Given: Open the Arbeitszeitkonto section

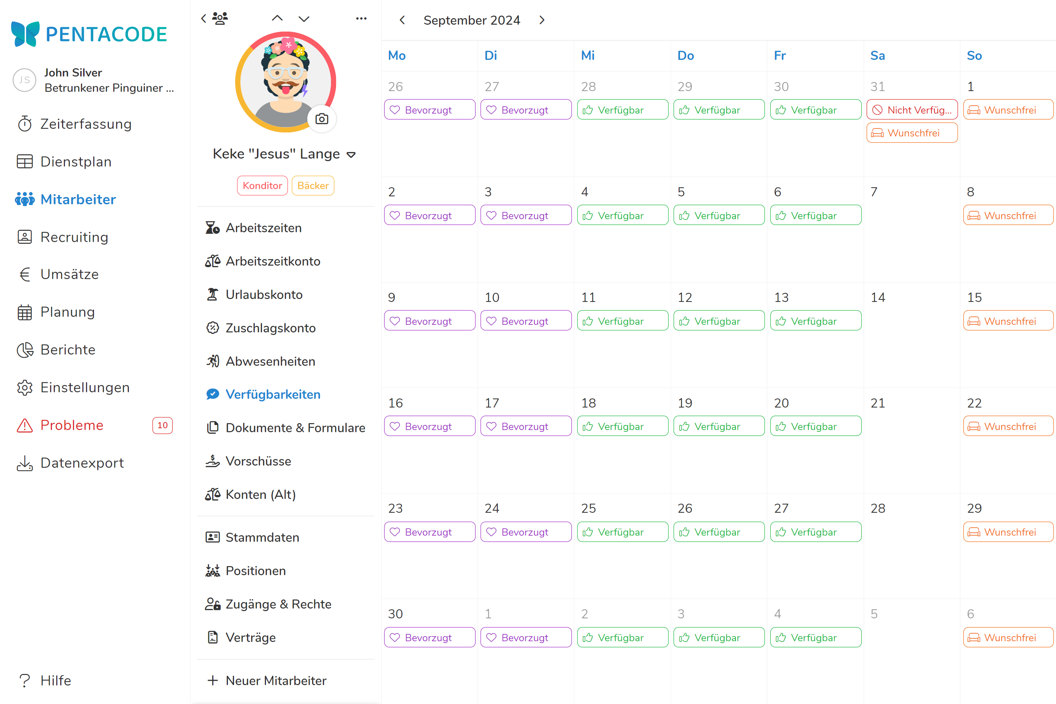Looking at the screenshot, I should (x=273, y=261).
